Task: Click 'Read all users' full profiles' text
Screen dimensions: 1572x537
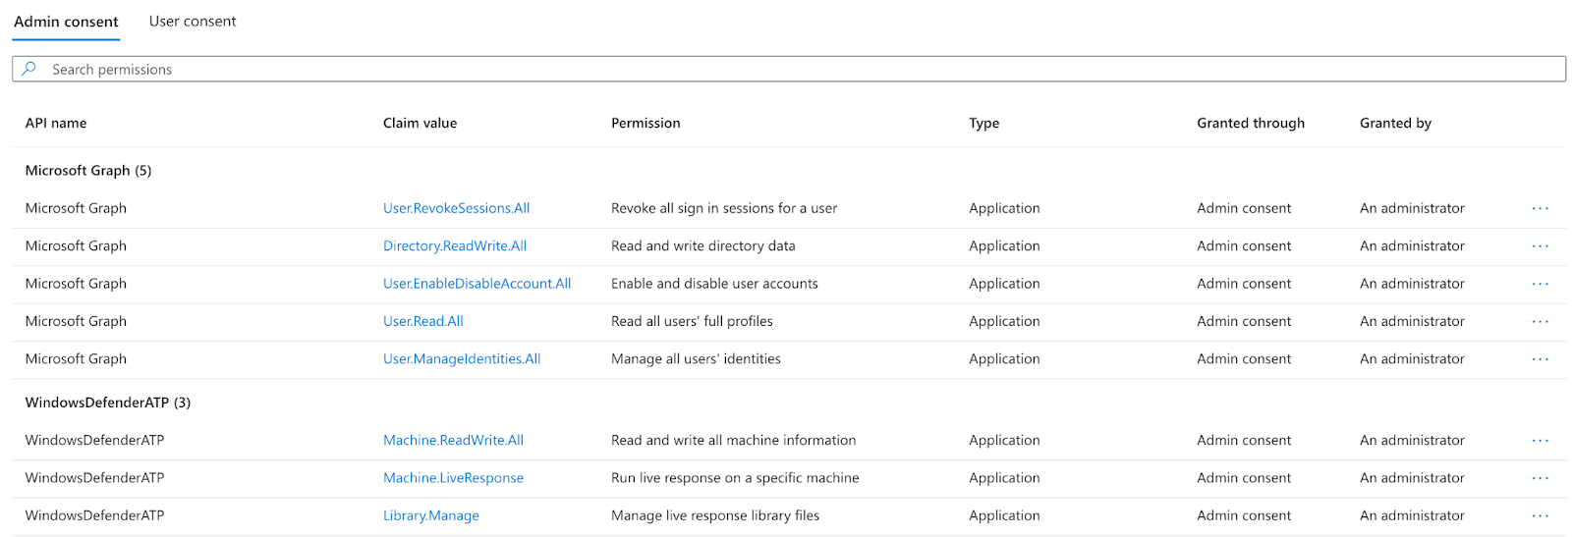Action: [692, 321]
